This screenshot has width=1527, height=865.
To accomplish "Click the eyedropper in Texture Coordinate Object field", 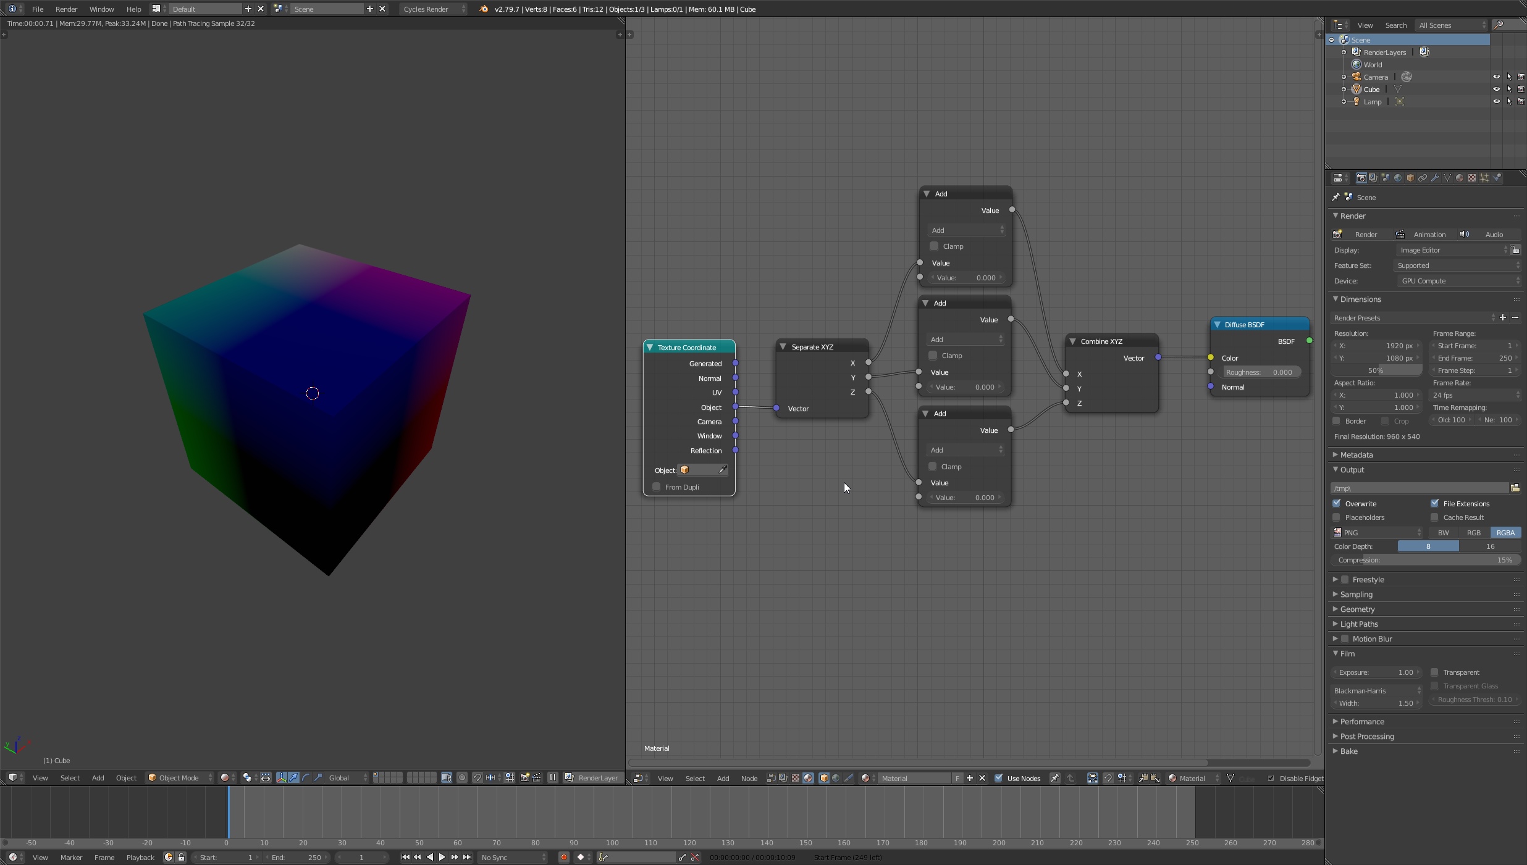I will point(722,470).
